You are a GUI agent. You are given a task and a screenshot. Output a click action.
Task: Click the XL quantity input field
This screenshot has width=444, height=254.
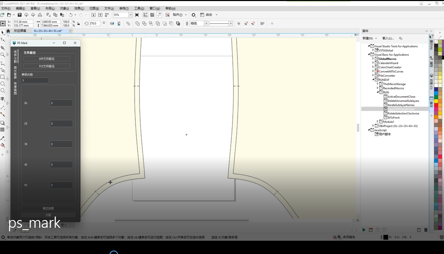point(61,103)
